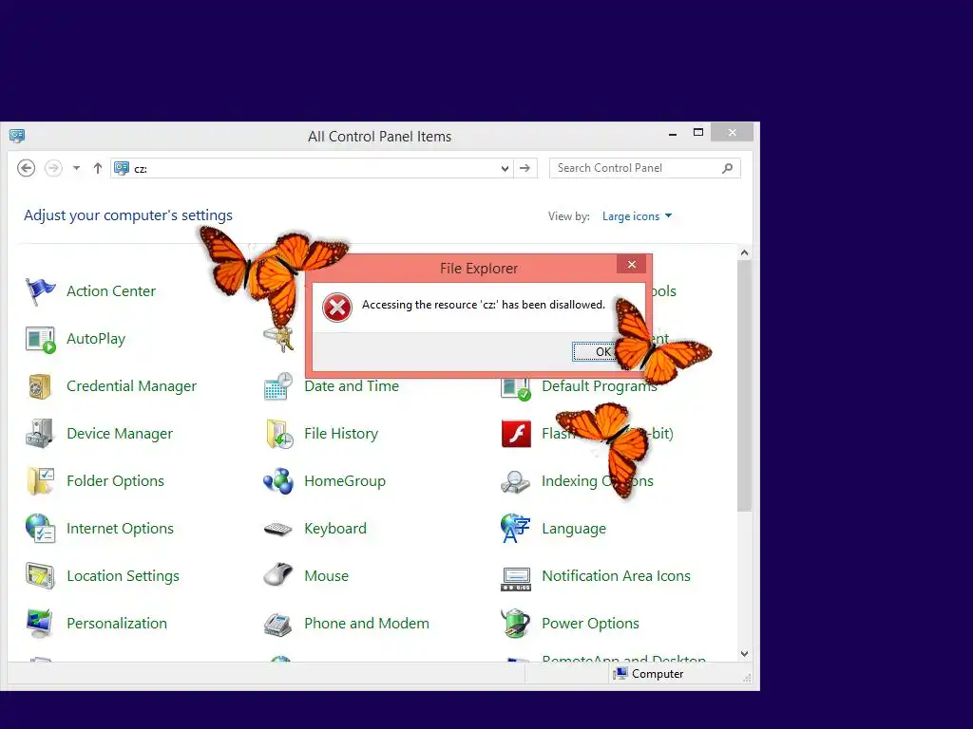Open the Device Manager icon
The image size is (973, 729).
pyautogui.click(x=40, y=434)
